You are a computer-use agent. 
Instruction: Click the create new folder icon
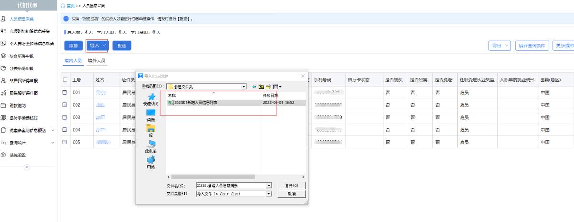[x=268, y=87]
